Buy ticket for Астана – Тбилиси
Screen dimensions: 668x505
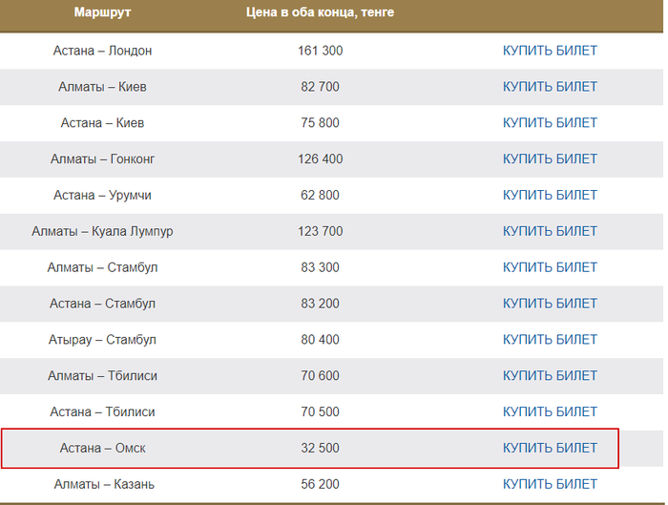tap(550, 412)
